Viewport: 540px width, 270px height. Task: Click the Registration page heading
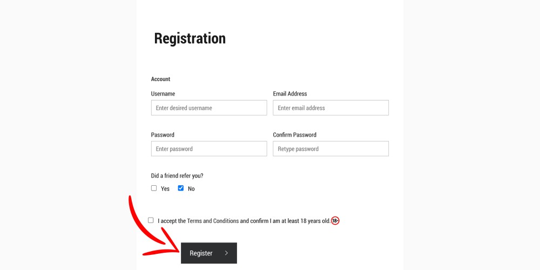pyautogui.click(x=190, y=38)
